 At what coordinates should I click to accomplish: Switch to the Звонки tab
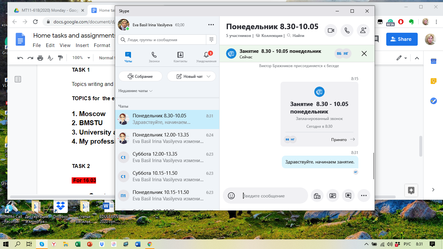click(154, 57)
